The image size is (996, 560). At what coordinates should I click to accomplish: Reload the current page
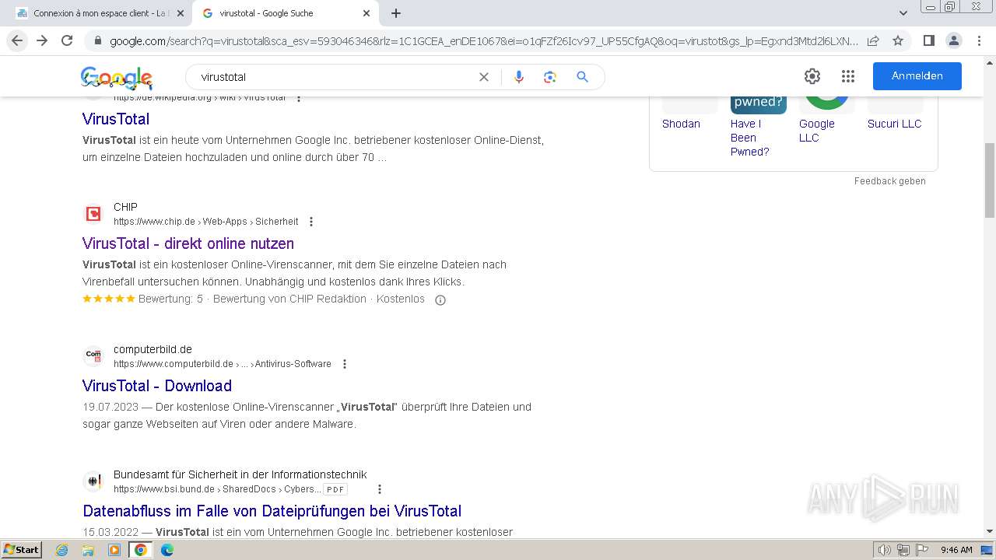[67, 40]
